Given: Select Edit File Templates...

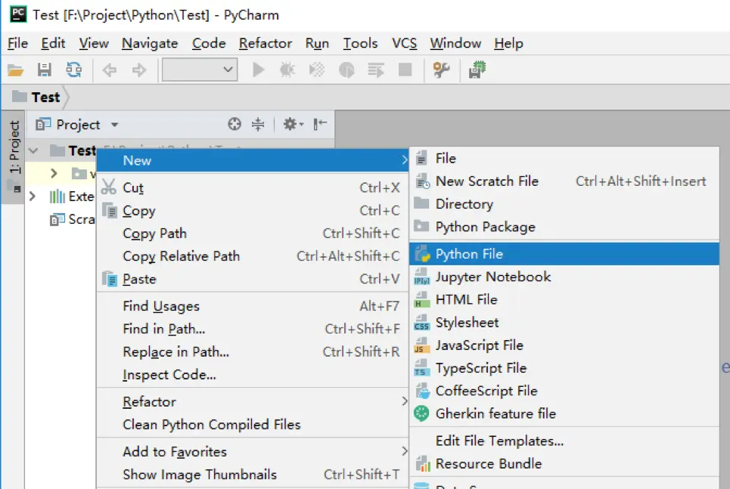Looking at the screenshot, I should pos(564,441).
